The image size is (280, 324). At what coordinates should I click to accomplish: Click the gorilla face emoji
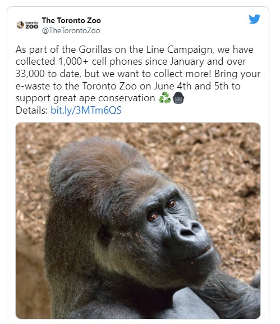[178, 98]
